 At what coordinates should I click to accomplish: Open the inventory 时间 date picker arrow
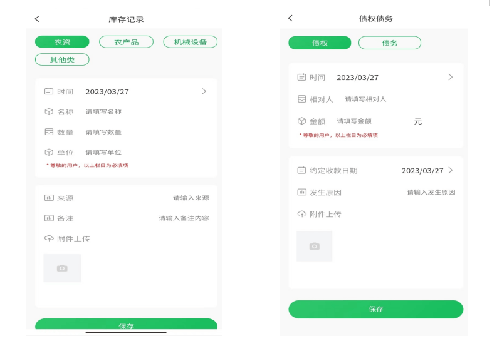pos(204,91)
